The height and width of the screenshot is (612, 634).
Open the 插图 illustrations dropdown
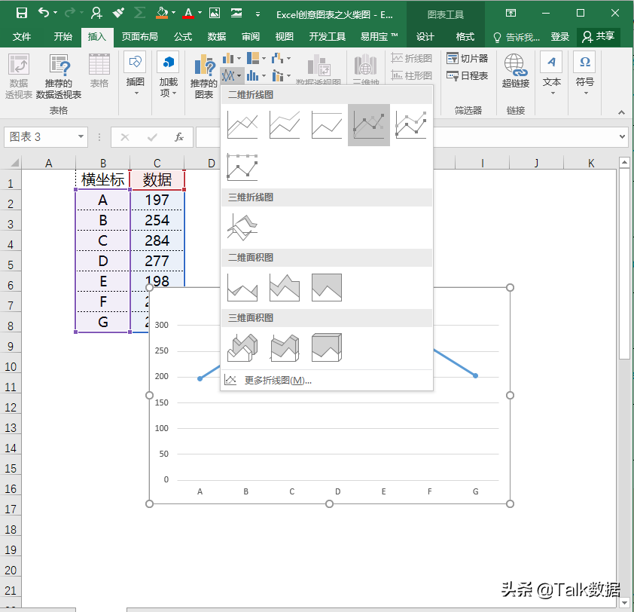point(135,75)
